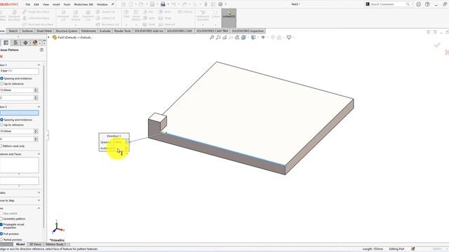Click the Previous View icon
The width and height of the screenshot is (449, 252).
coord(224,37)
